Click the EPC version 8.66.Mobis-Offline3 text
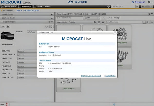 point(60,63)
